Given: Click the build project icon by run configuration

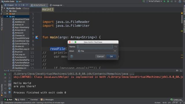Looking at the screenshot, I should 144,1.
